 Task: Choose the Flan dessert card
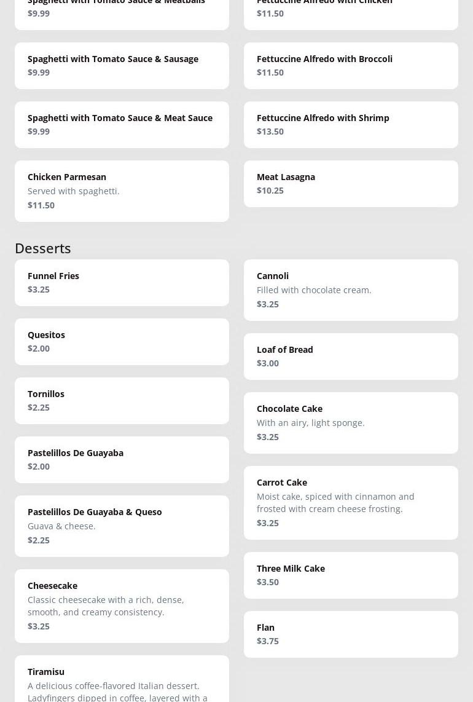pos(351,634)
